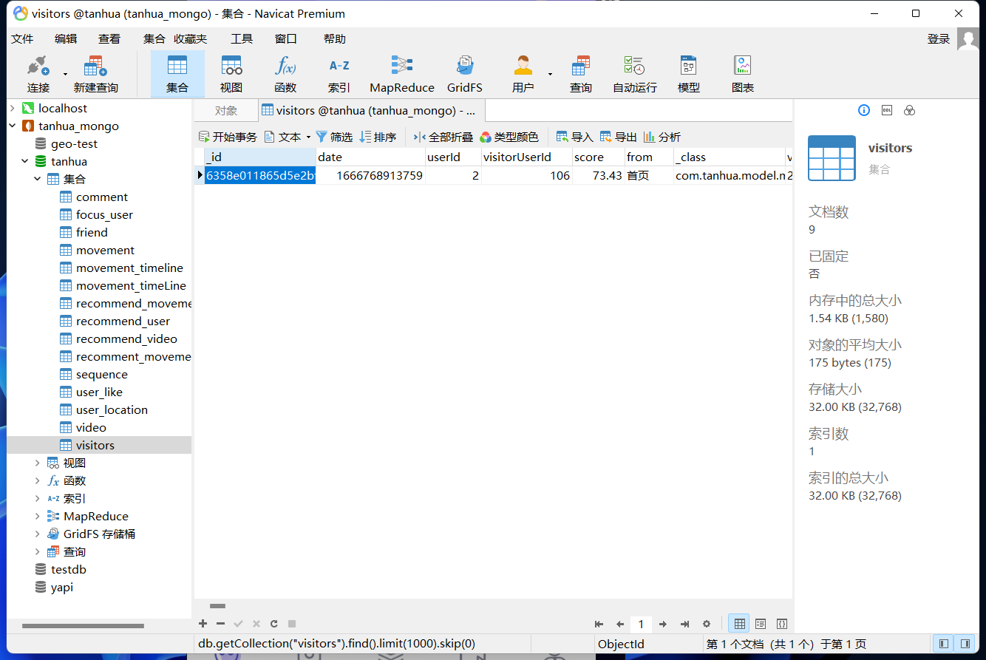Select the 视图 (View) toolbar icon

(231, 74)
